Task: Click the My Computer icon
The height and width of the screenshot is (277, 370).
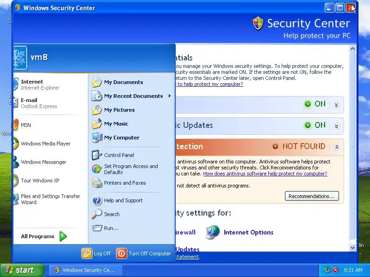Action: coord(97,138)
